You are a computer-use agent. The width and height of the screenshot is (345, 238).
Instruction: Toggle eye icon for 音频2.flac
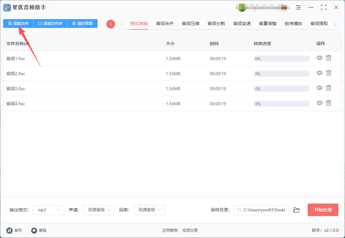click(319, 73)
